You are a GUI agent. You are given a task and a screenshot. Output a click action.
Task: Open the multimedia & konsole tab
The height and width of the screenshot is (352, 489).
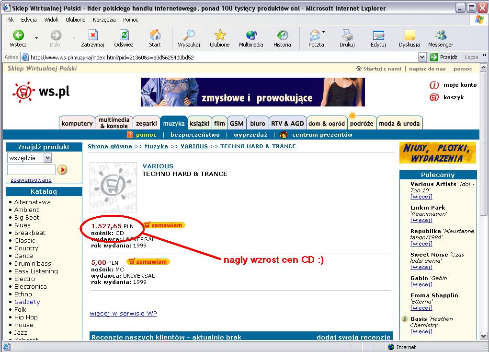[114, 123]
